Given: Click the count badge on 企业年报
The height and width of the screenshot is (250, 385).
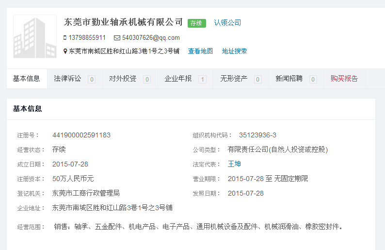Looking at the screenshot, I should 202,79.
